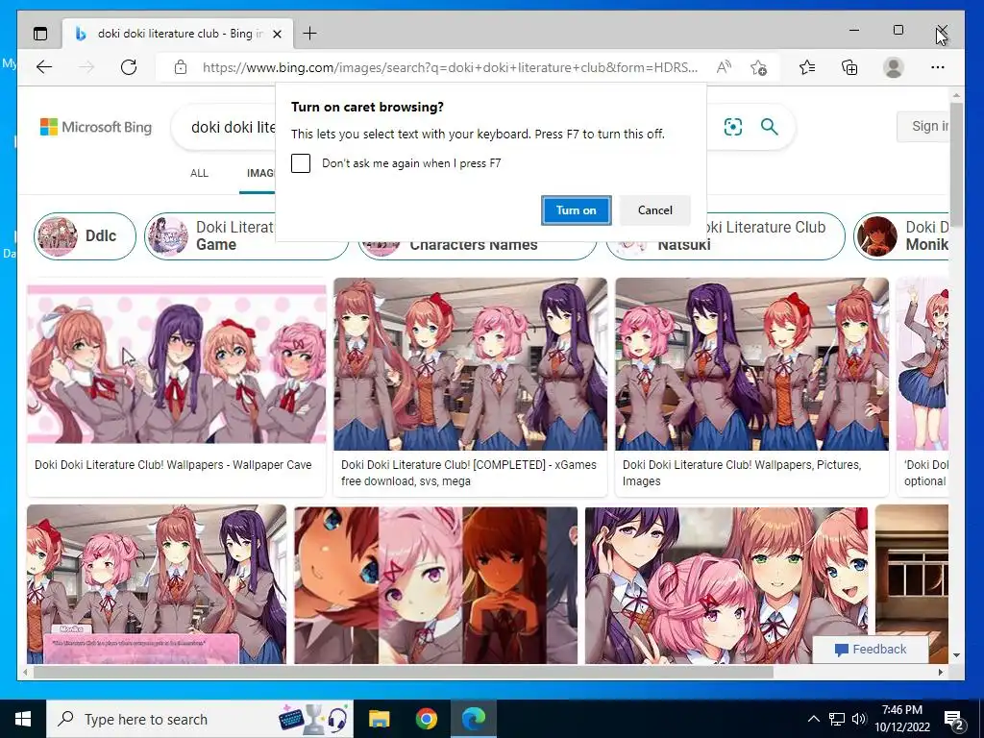Open volume control in tray
The image size is (984, 738).
[859, 719]
